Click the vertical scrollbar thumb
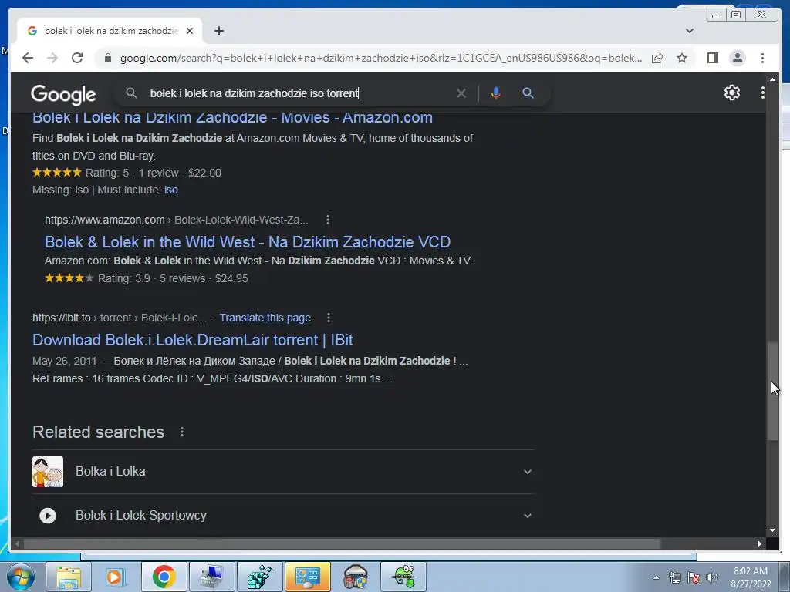The height and width of the screenshot is (592, 790). pos(772,392)
